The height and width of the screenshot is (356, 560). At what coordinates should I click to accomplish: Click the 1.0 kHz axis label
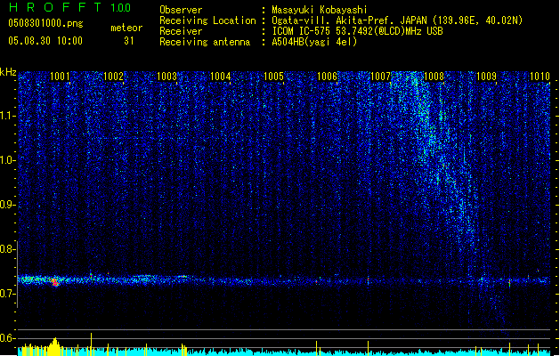point(7,160)
